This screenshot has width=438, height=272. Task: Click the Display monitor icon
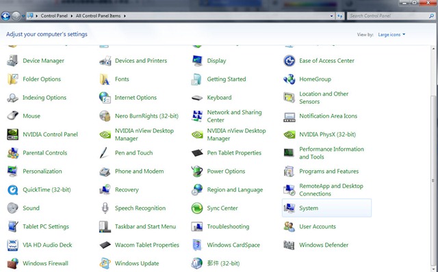pyautogui.click(x=197, y=61)
